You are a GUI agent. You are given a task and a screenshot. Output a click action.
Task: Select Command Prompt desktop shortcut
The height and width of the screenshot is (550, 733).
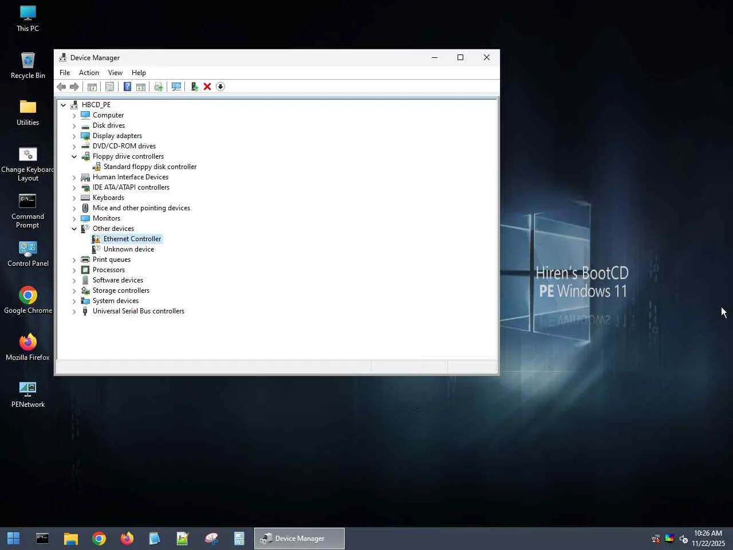click(x=27, y=211)
